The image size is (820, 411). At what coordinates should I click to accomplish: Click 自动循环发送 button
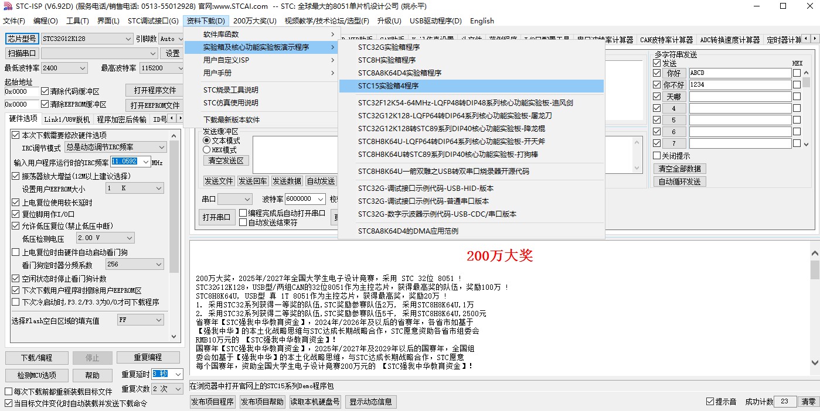[x=680, y=181]
